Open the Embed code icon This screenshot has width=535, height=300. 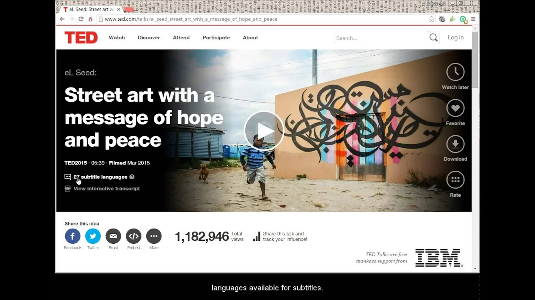(134, 236)
